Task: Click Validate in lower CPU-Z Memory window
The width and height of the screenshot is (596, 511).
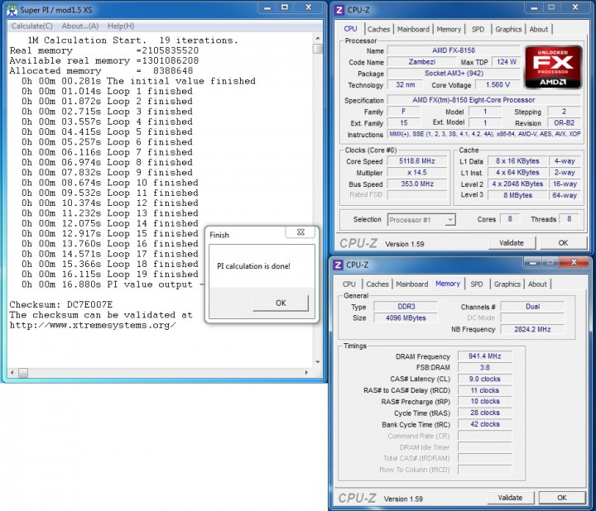Action: click(x=510, y=498)
